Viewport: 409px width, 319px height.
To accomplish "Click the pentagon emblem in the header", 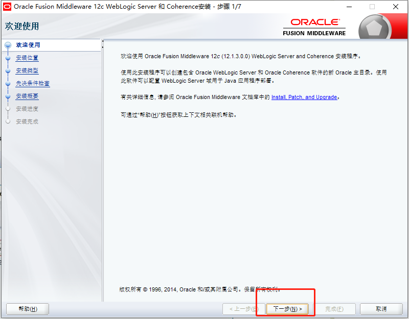I will tap(374, 28).
